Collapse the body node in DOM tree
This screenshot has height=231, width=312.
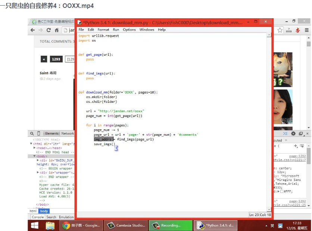pos(35,156)
